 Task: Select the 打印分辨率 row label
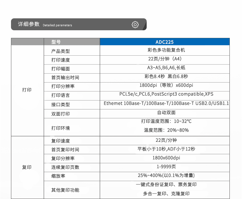coord(63,86)
